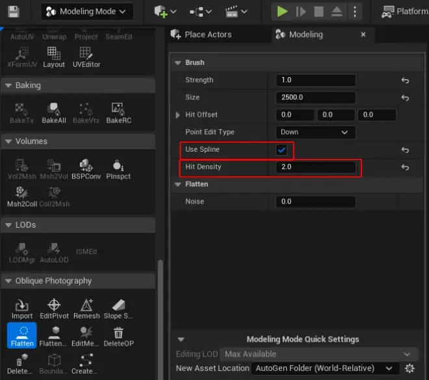The width and height of the screenshot is (429, 380).
Task: Collapse the Baking section
Action: point(8,86)
